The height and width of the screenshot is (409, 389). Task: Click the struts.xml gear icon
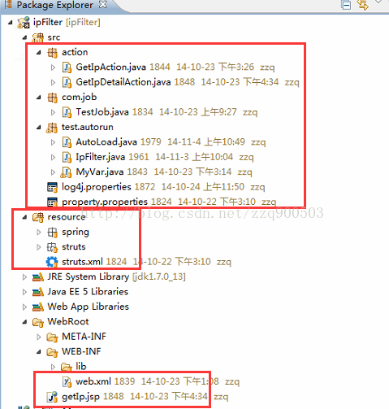pyautogui.click(x=52, y=262)
